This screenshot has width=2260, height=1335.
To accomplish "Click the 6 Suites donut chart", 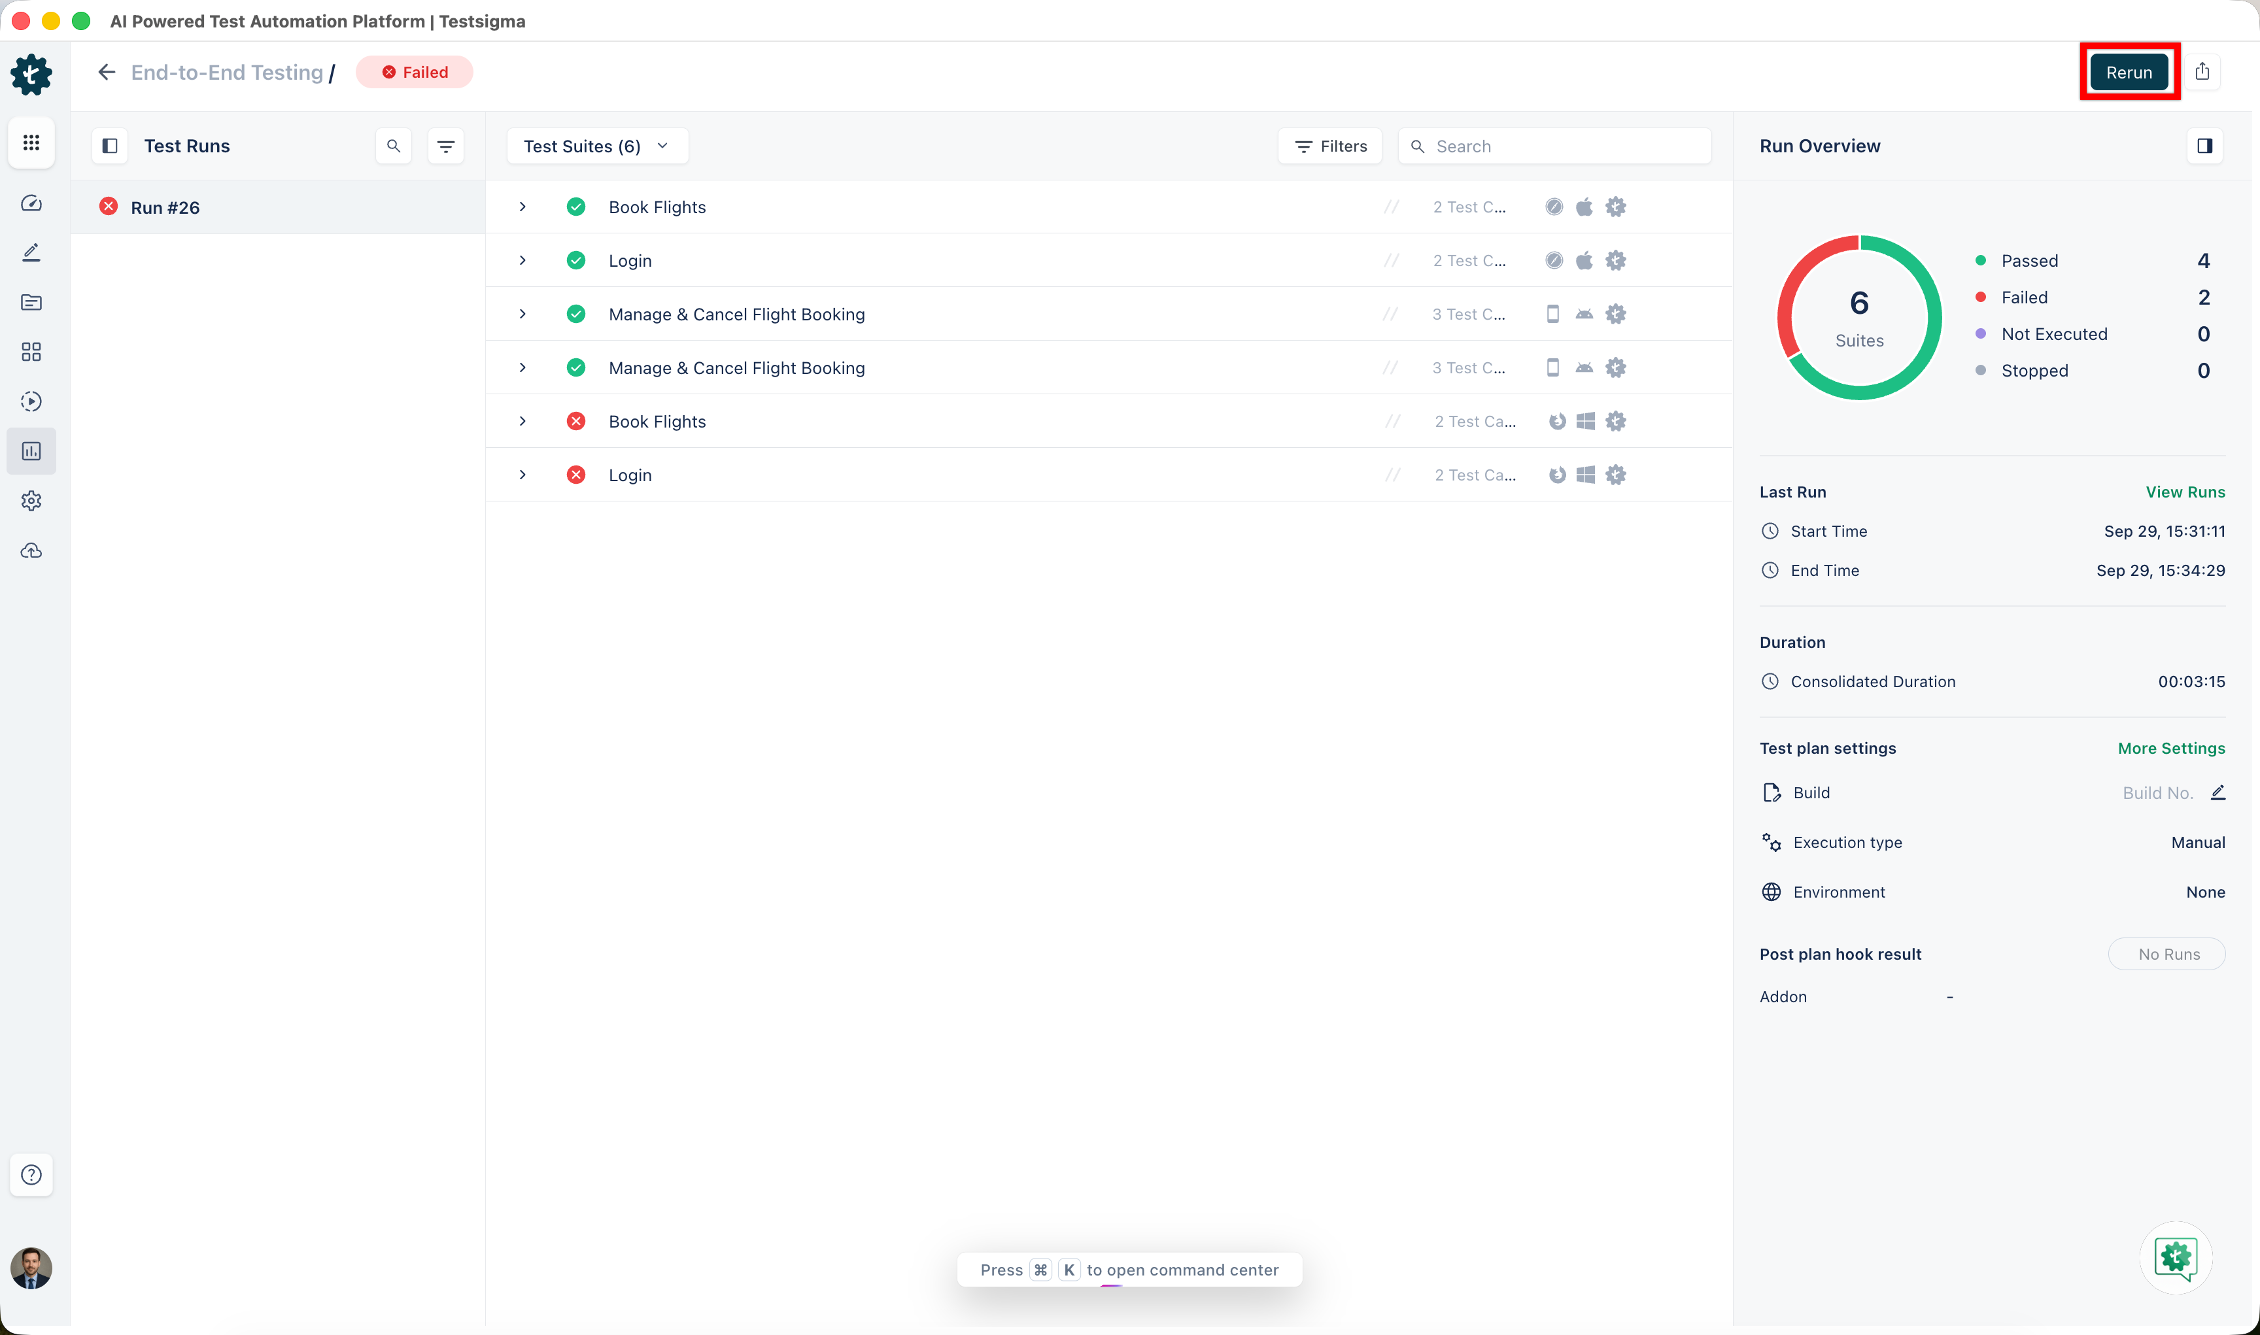I will [1858, 318].
